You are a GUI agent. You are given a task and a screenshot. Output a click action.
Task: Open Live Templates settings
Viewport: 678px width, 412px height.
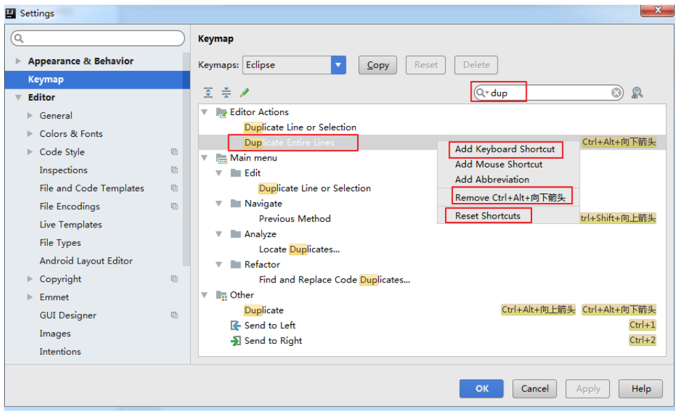(71, 224)
